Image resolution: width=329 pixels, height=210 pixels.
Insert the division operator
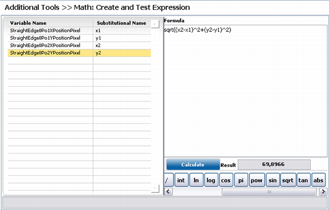[x=169, y=180]
